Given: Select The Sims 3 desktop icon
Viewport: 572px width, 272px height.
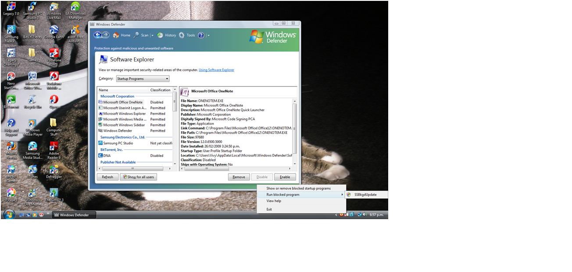Looking at the screenshot, I should [x=54, y=195].
